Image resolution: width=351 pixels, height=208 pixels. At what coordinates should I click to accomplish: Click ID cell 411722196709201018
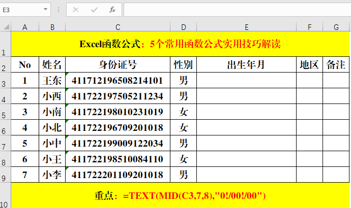click(118, 127)
